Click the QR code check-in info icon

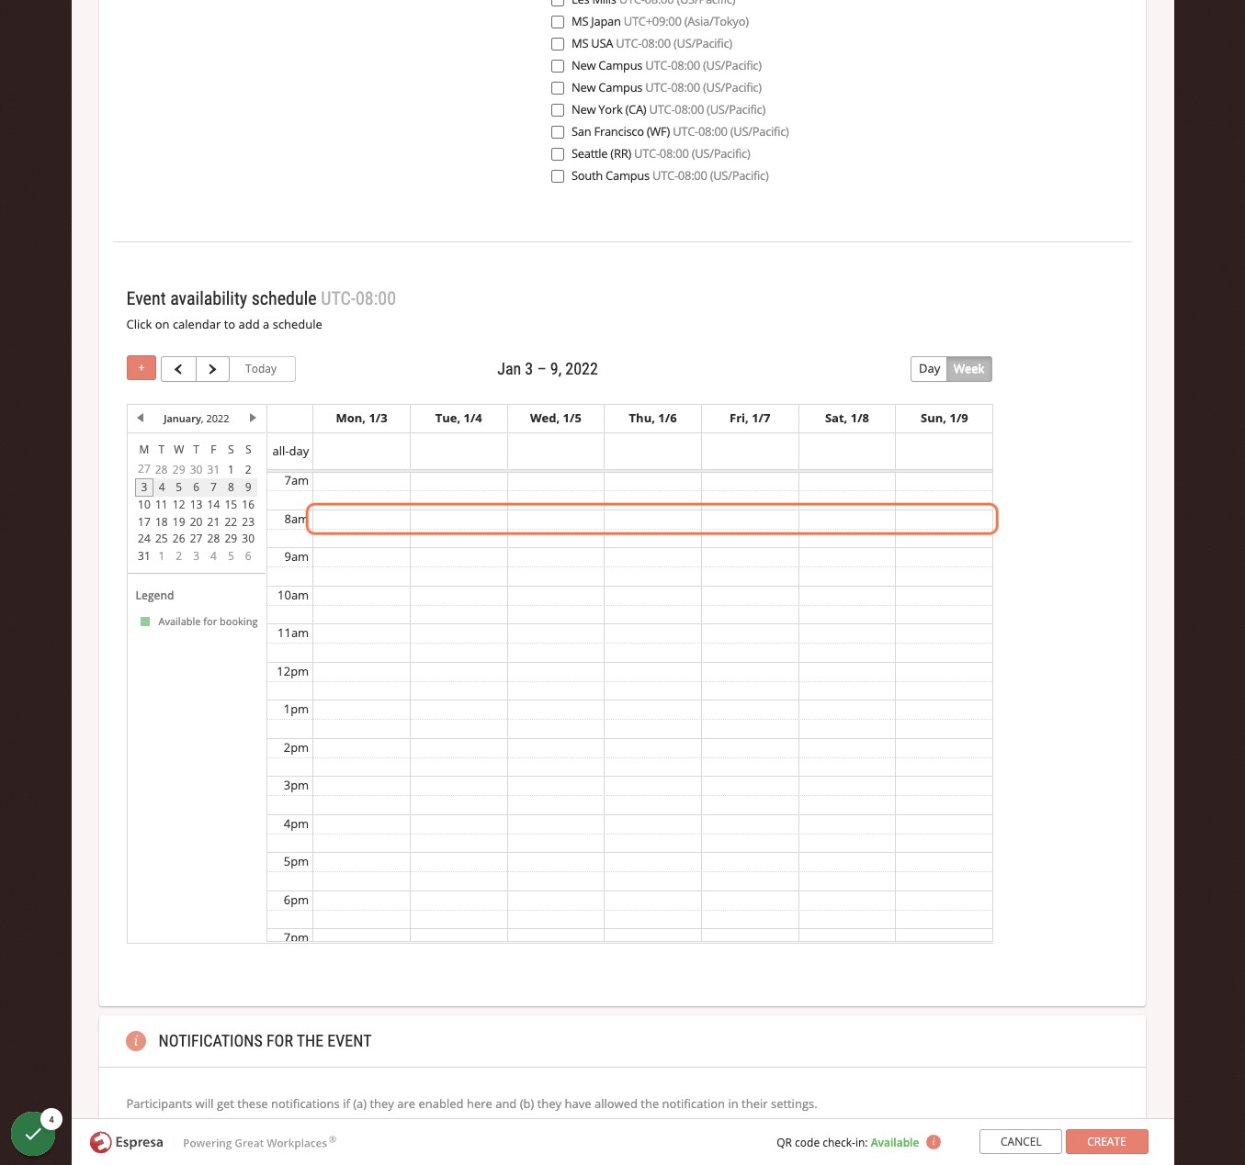(x=934, y=1142)
